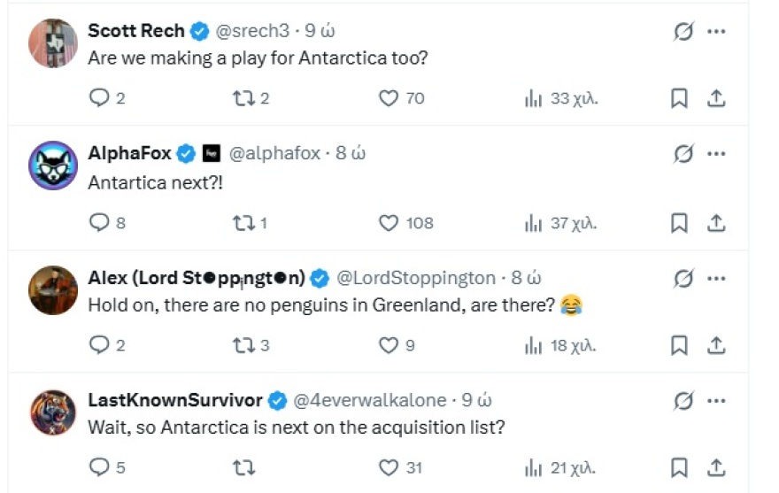Reply to Scott Rech's Antarctica tweet
Image resolution: width=779 pixels, height=493 pixels.
100,98
